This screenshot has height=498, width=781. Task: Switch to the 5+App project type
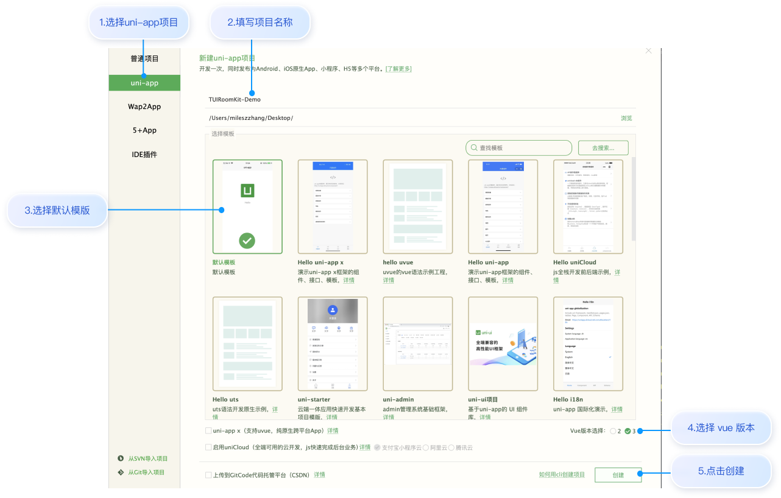[x=144, y=130]
